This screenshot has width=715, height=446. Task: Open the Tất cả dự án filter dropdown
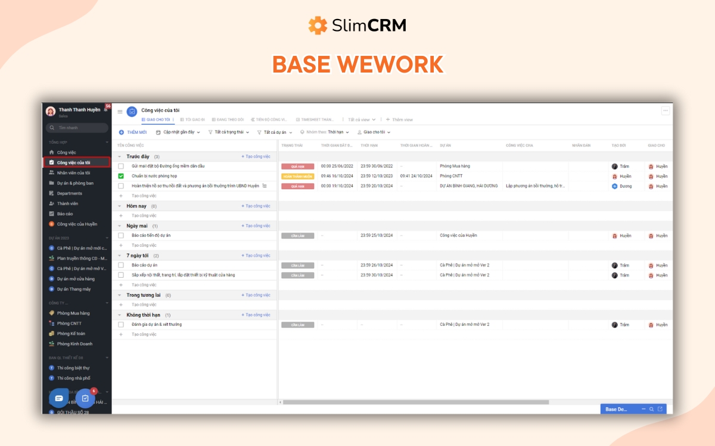(275, 132)
